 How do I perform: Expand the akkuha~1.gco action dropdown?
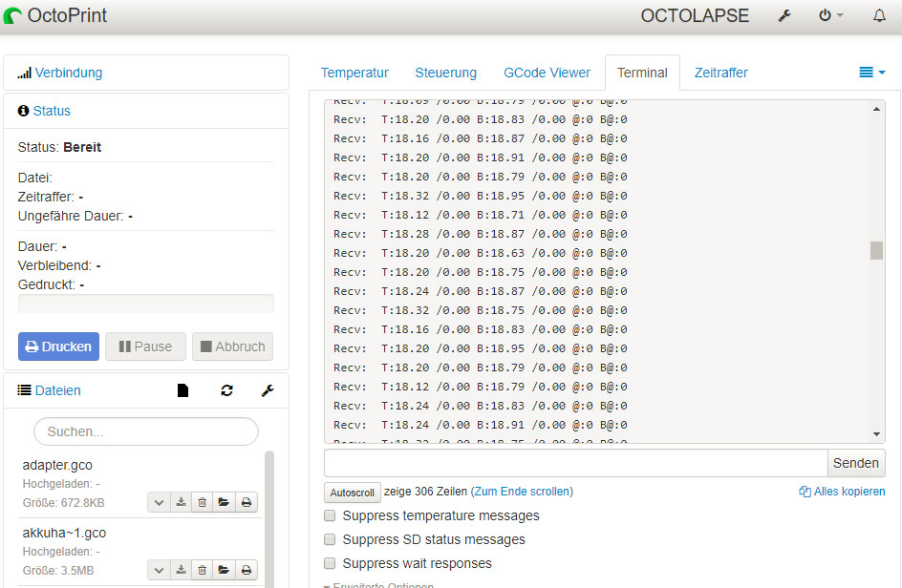[159, 569]
